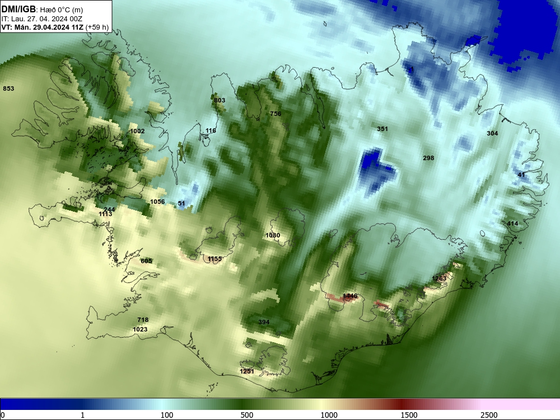Click the 116 value on the map

211,130
